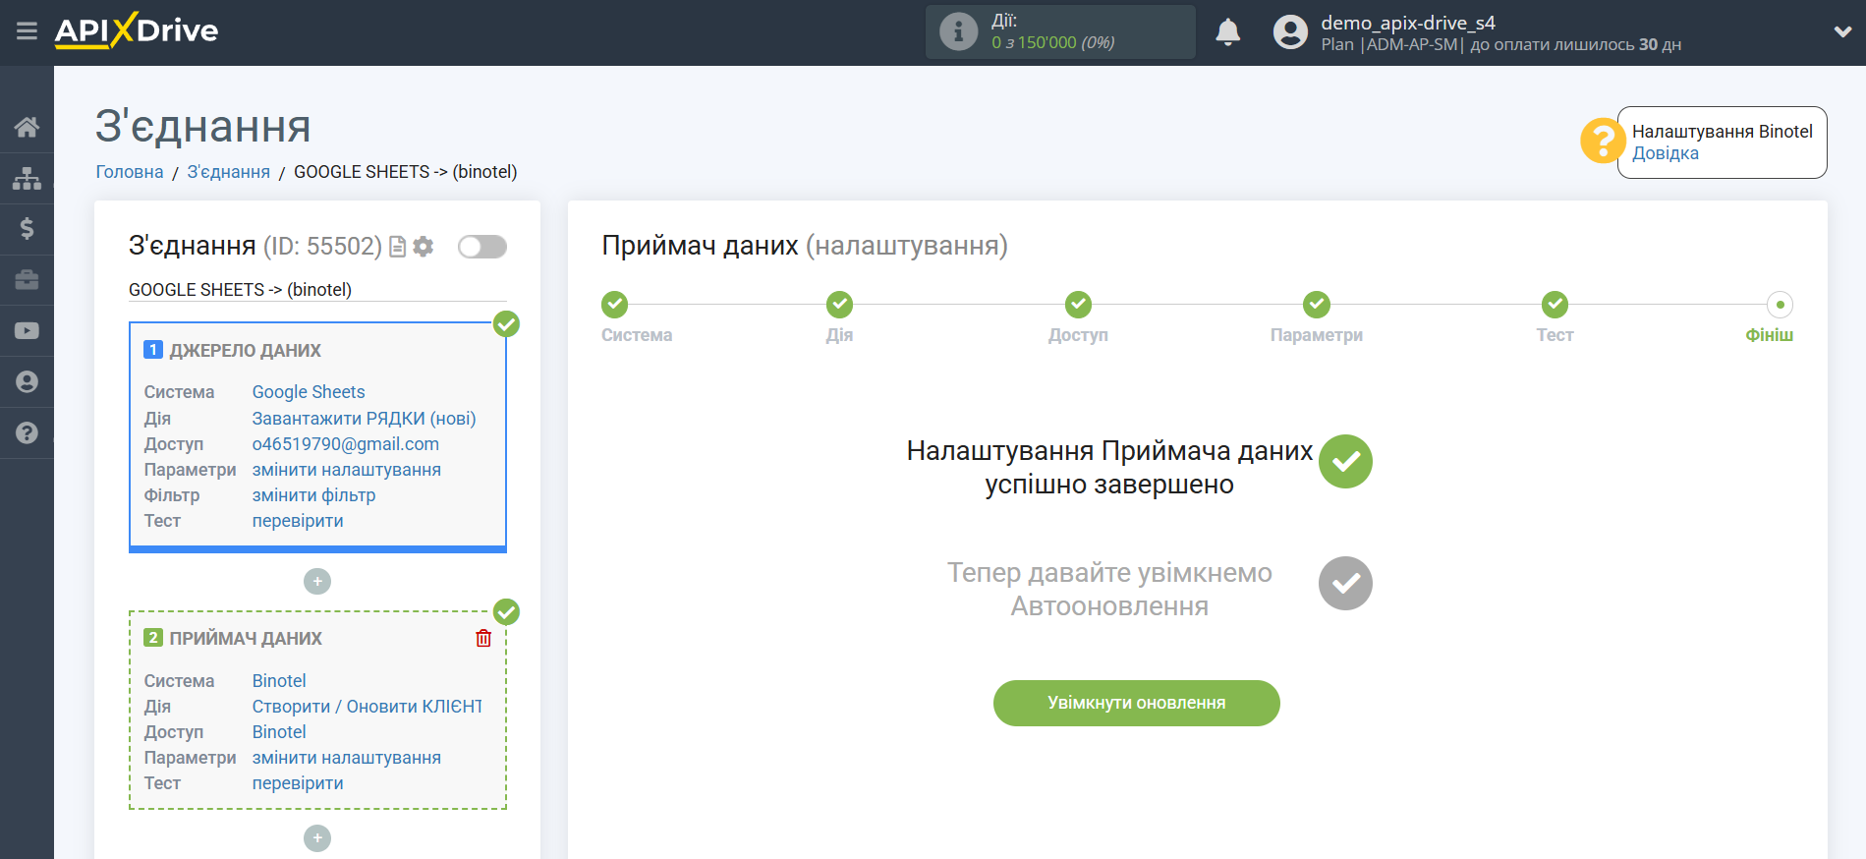Add a block below the data source
Viewport: 1866px width, 859px height.
point(316,582)
